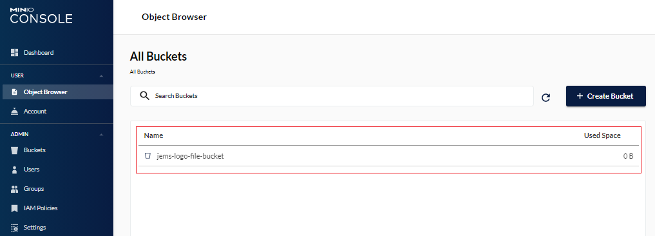Click the Account bell icon
655x236 pixels.
(x=15, y=112)
